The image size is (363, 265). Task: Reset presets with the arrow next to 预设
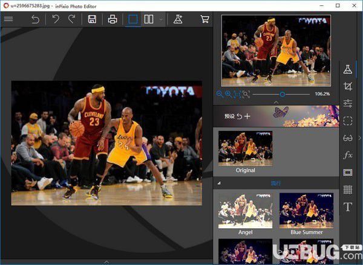(240, 117)
